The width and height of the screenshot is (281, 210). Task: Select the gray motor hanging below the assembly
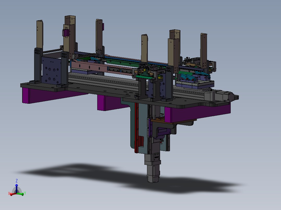pos(153,168)
